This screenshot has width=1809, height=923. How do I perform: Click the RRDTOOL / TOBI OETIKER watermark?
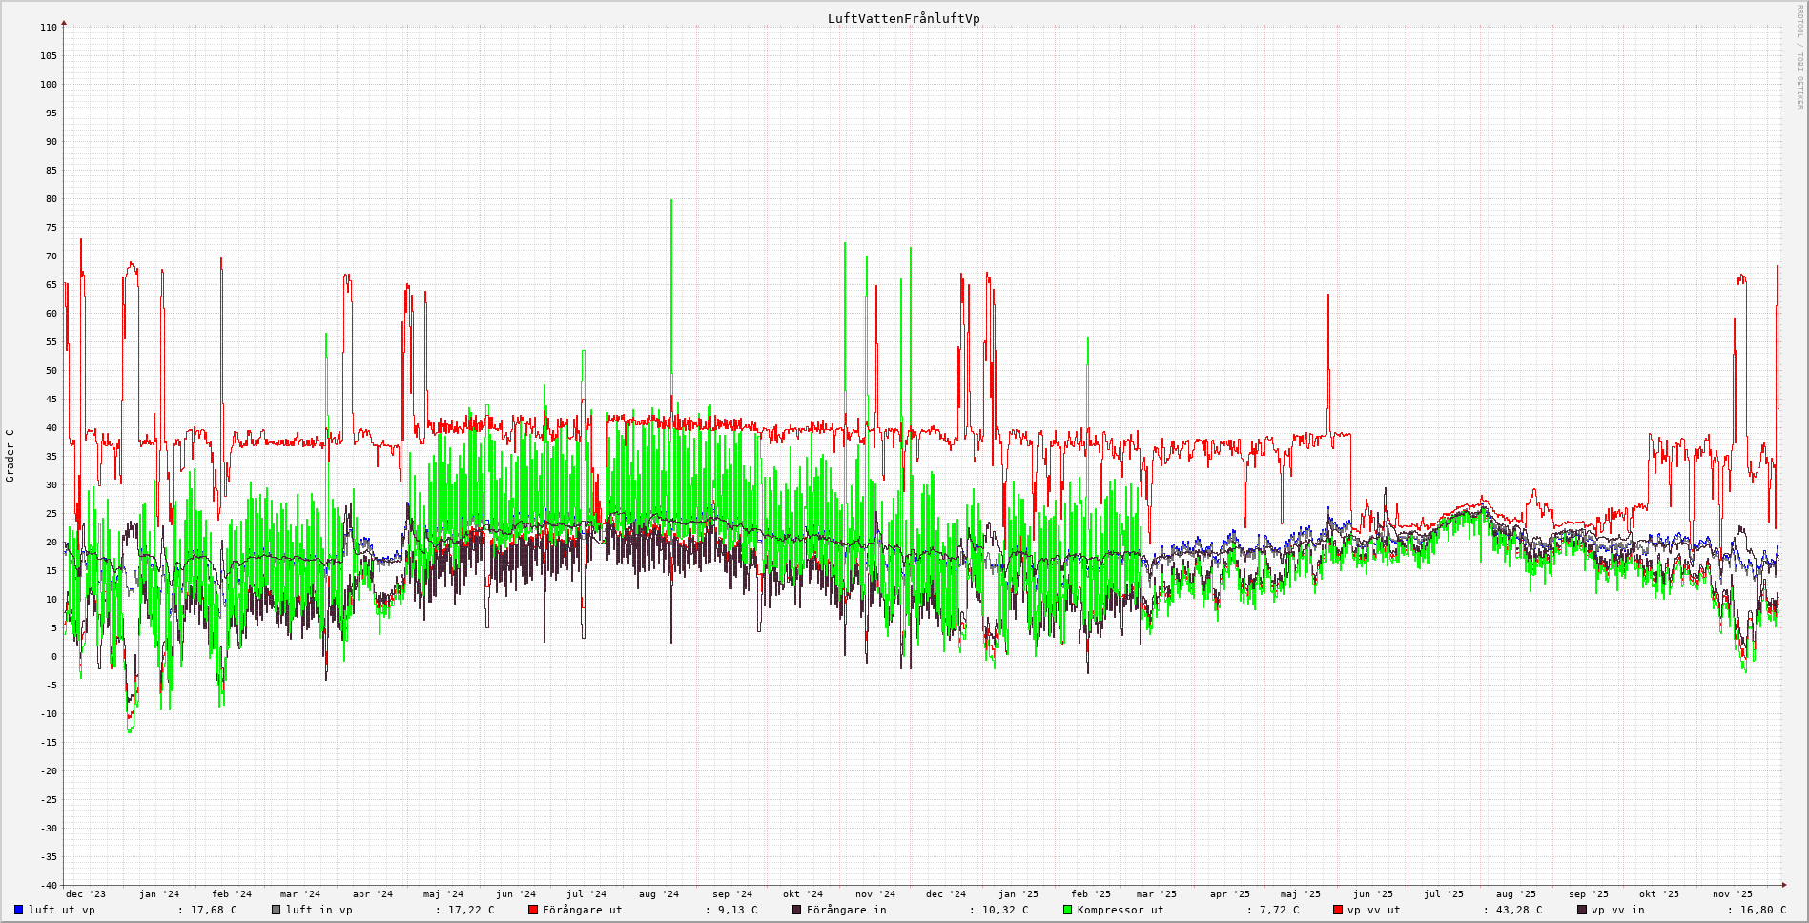pyautogui.click(x=1799, y=57)
